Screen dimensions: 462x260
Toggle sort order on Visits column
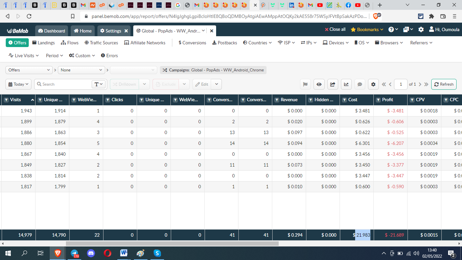coord(32,100)
